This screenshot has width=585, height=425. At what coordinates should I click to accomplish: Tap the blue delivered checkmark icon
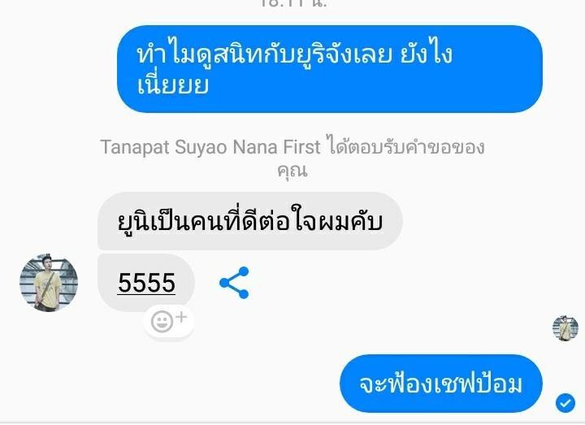pyautogui.click(x=565, y=403)
